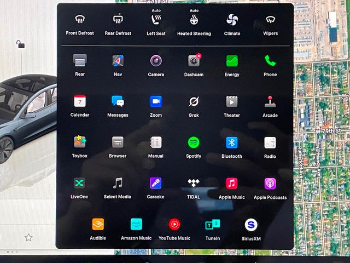Open the SiriusXM radio app
Screen dimensions: 350x263
(251, 225)
